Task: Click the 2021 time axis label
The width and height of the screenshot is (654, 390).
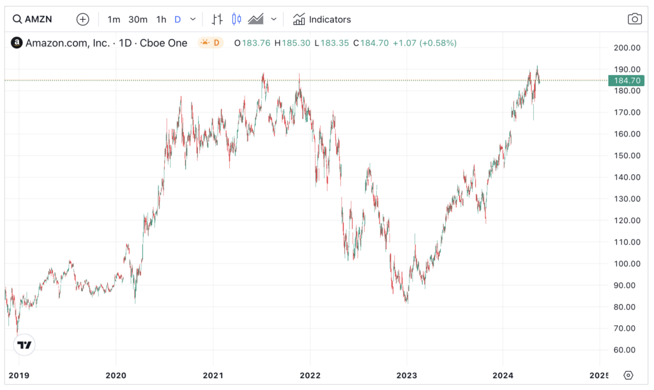Action: pos(213,375)
